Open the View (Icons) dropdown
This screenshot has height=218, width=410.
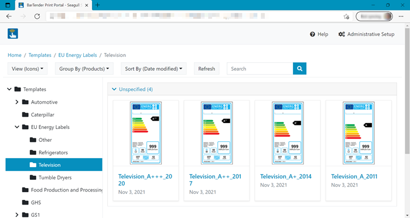28,69
